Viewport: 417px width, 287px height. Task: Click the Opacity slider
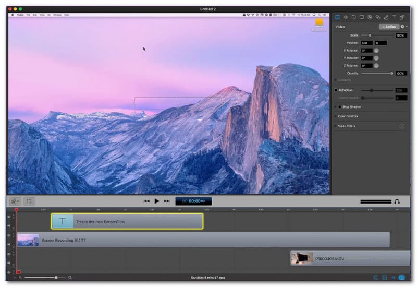pos(376,73)
